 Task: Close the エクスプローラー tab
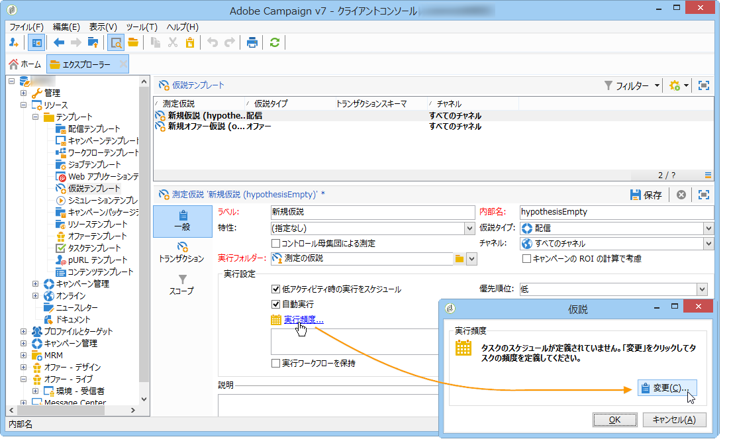(x=123, y=64)
